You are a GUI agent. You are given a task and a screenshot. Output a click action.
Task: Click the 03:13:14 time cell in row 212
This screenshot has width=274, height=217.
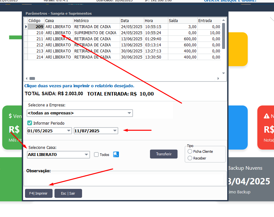point(156,45)
